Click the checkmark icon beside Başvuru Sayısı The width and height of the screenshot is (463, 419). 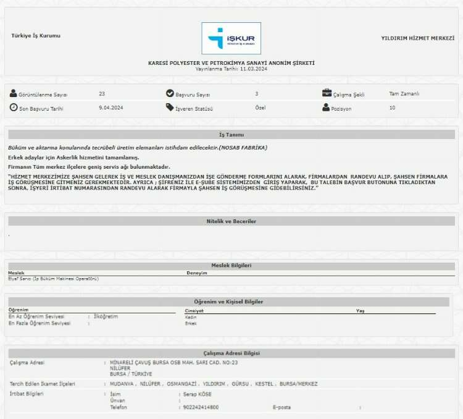pos(170,93)
